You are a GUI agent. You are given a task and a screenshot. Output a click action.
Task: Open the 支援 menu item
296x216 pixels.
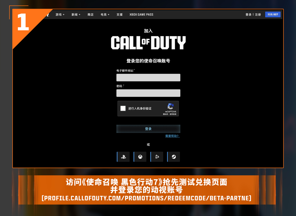[x=119, y=15]
